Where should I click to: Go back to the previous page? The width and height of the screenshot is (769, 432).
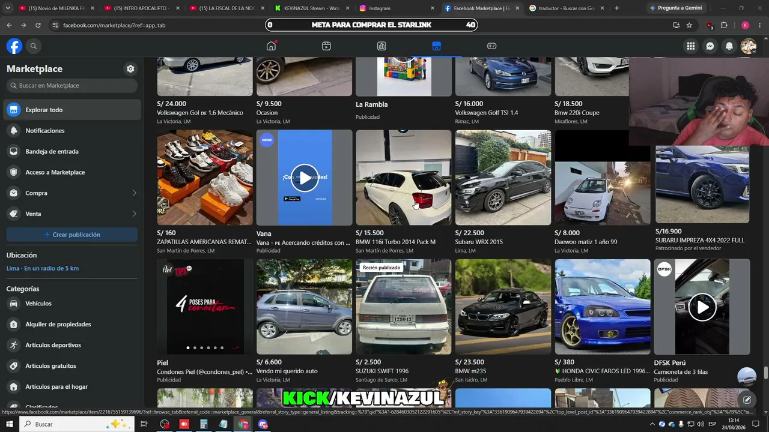click(9, 25)
